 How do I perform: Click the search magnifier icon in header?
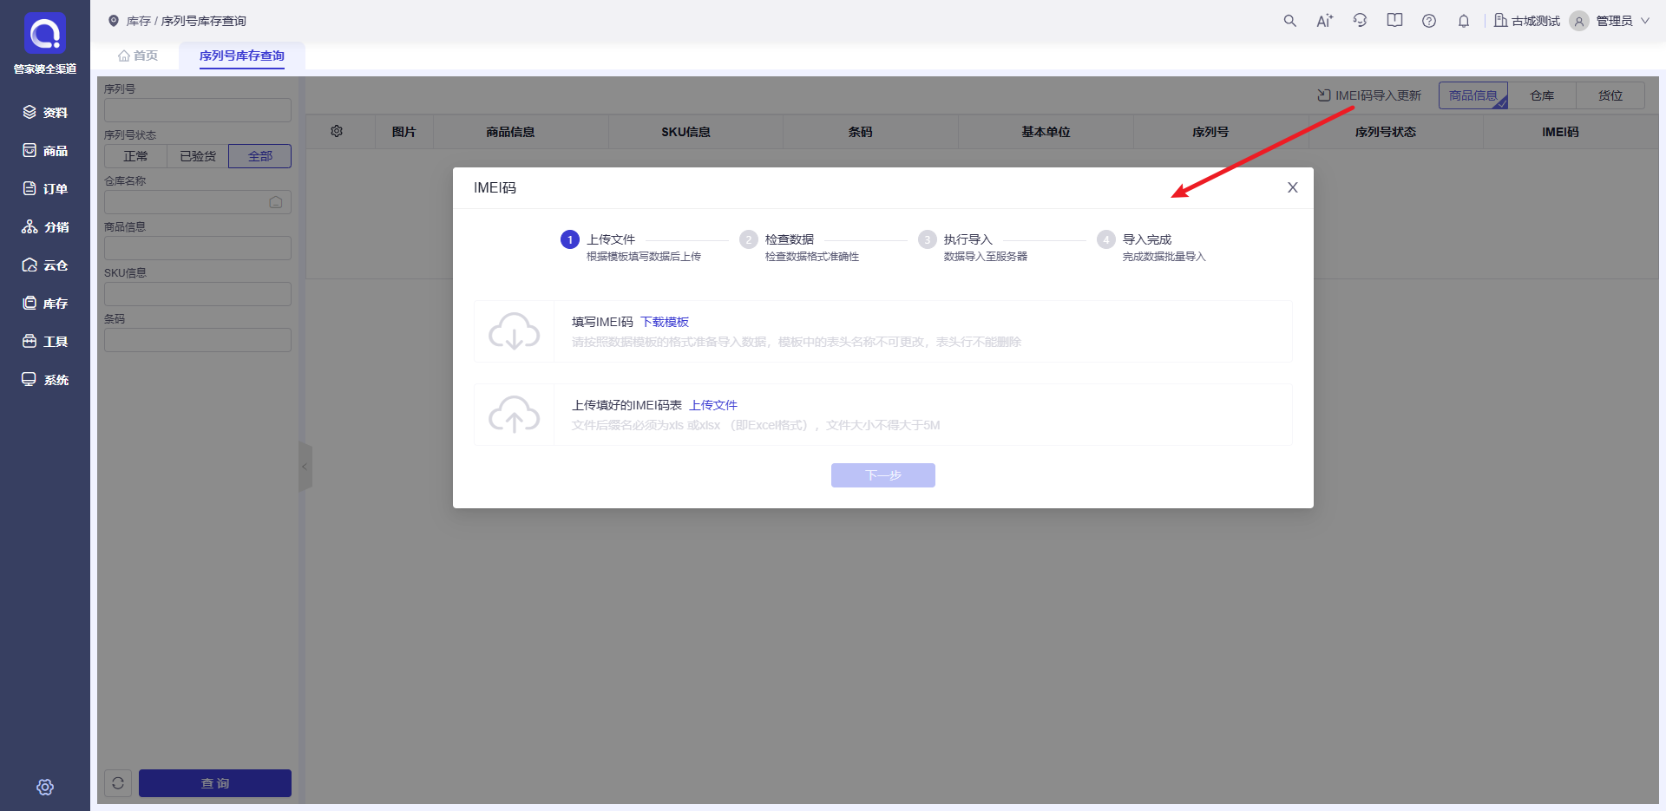pyautogui.click(x=1290, y=21)
